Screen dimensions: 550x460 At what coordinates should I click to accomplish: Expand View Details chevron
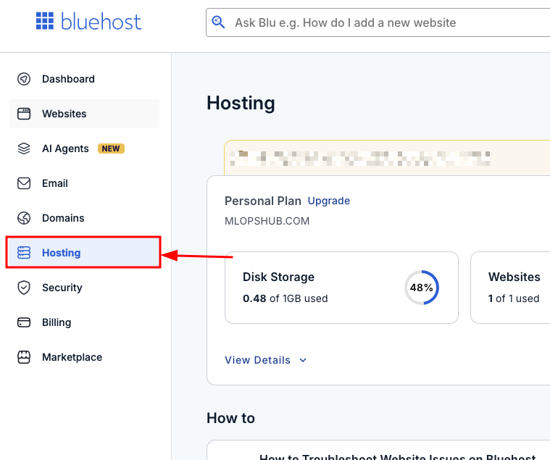[x=303, y=360]
